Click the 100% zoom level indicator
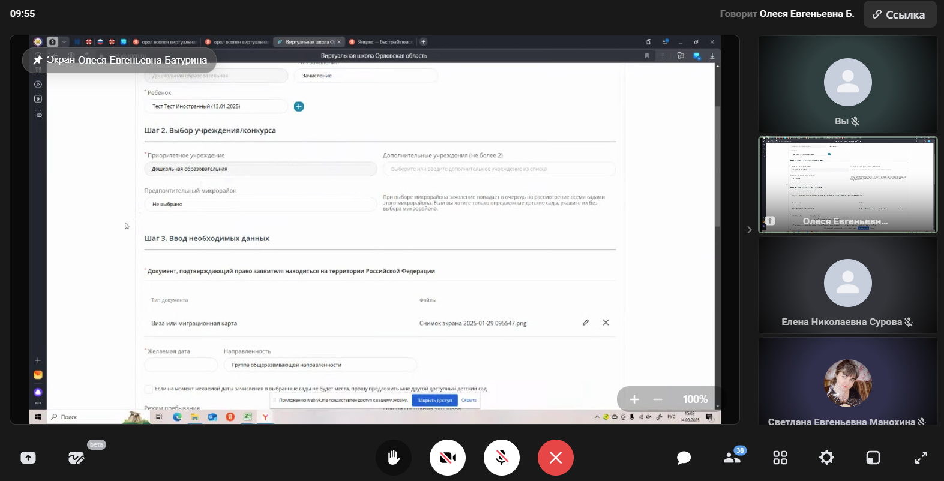The image size is (944, 481). tap(695, 399)
